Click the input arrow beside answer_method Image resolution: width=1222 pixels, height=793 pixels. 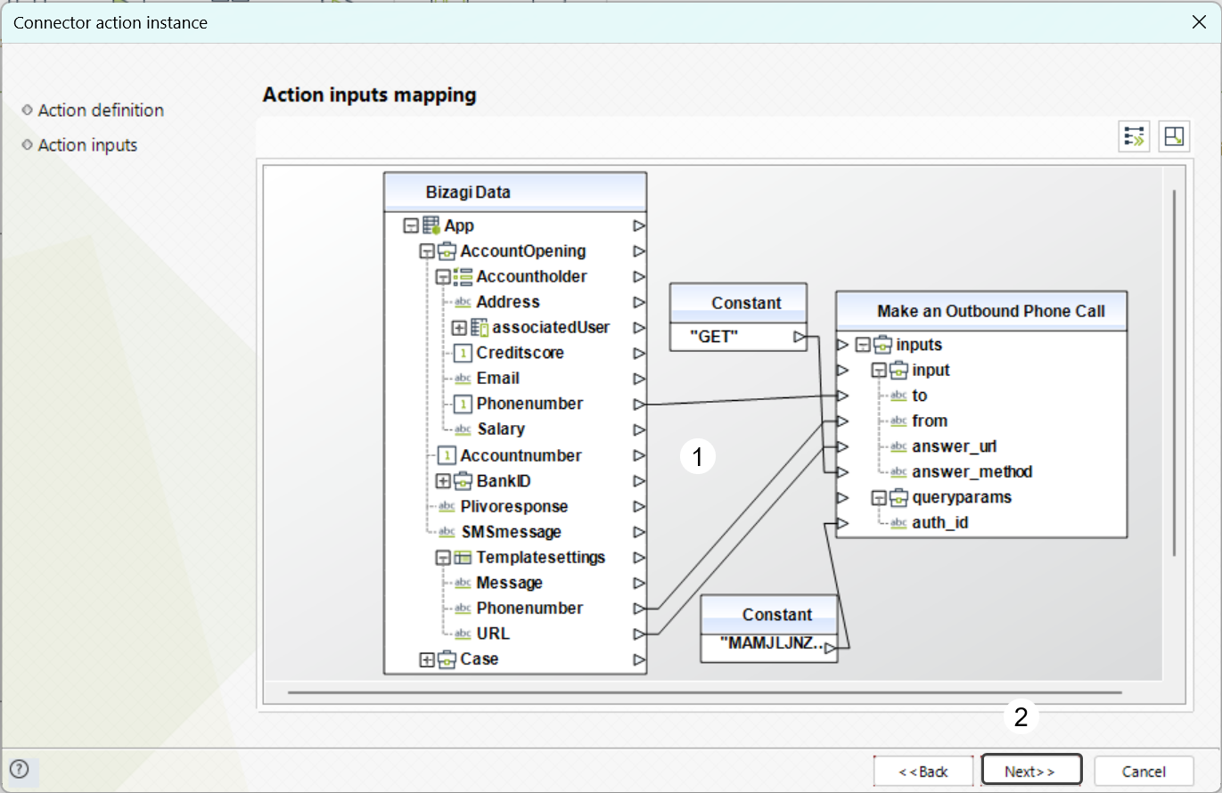842,472
